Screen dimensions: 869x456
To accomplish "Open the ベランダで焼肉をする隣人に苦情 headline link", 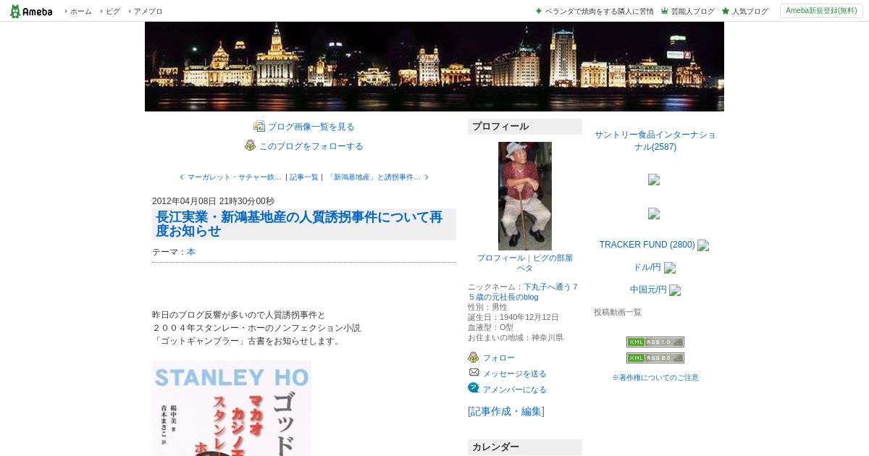I will point(599,12).
